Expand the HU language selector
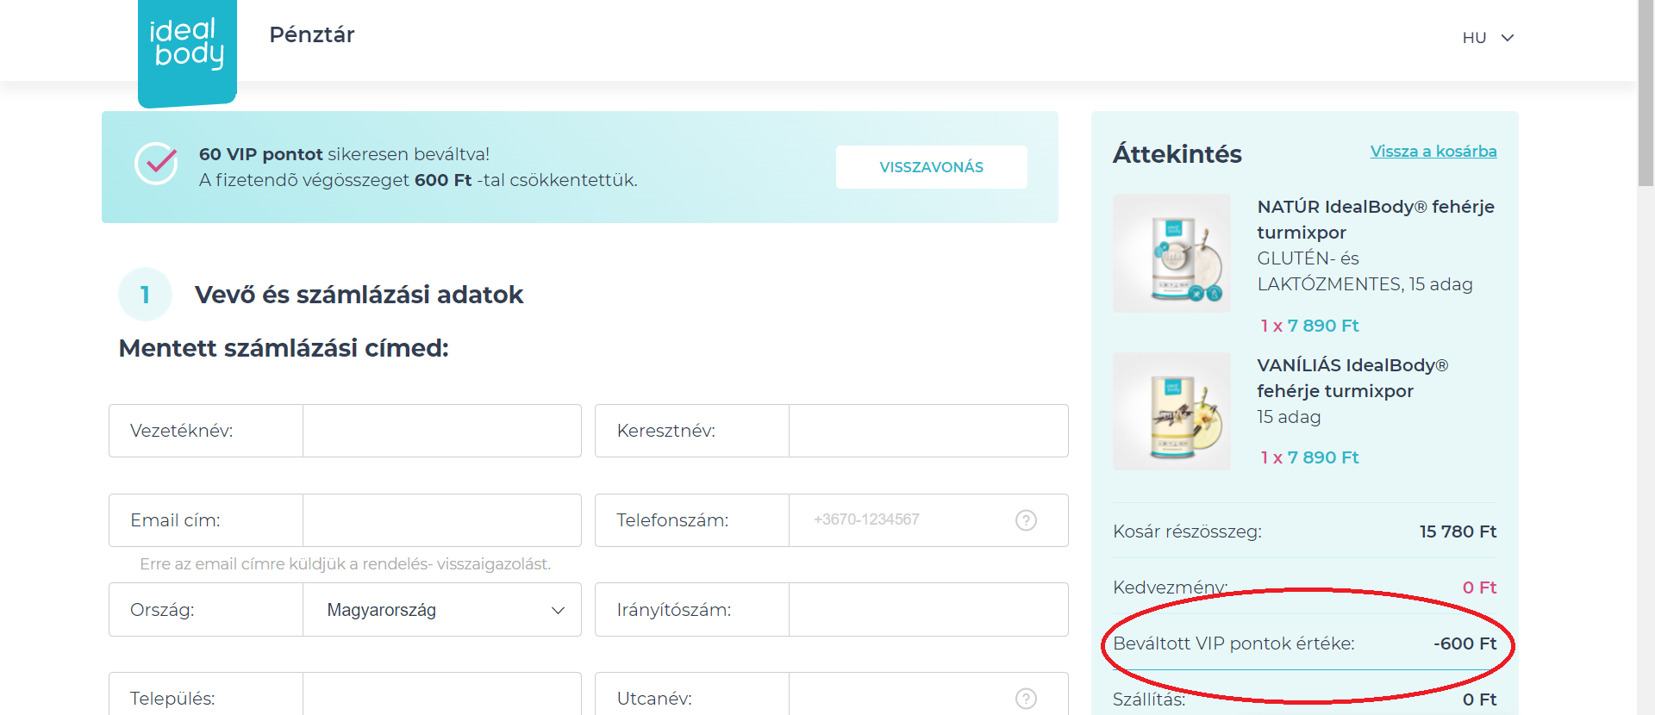 [1488, 38]
